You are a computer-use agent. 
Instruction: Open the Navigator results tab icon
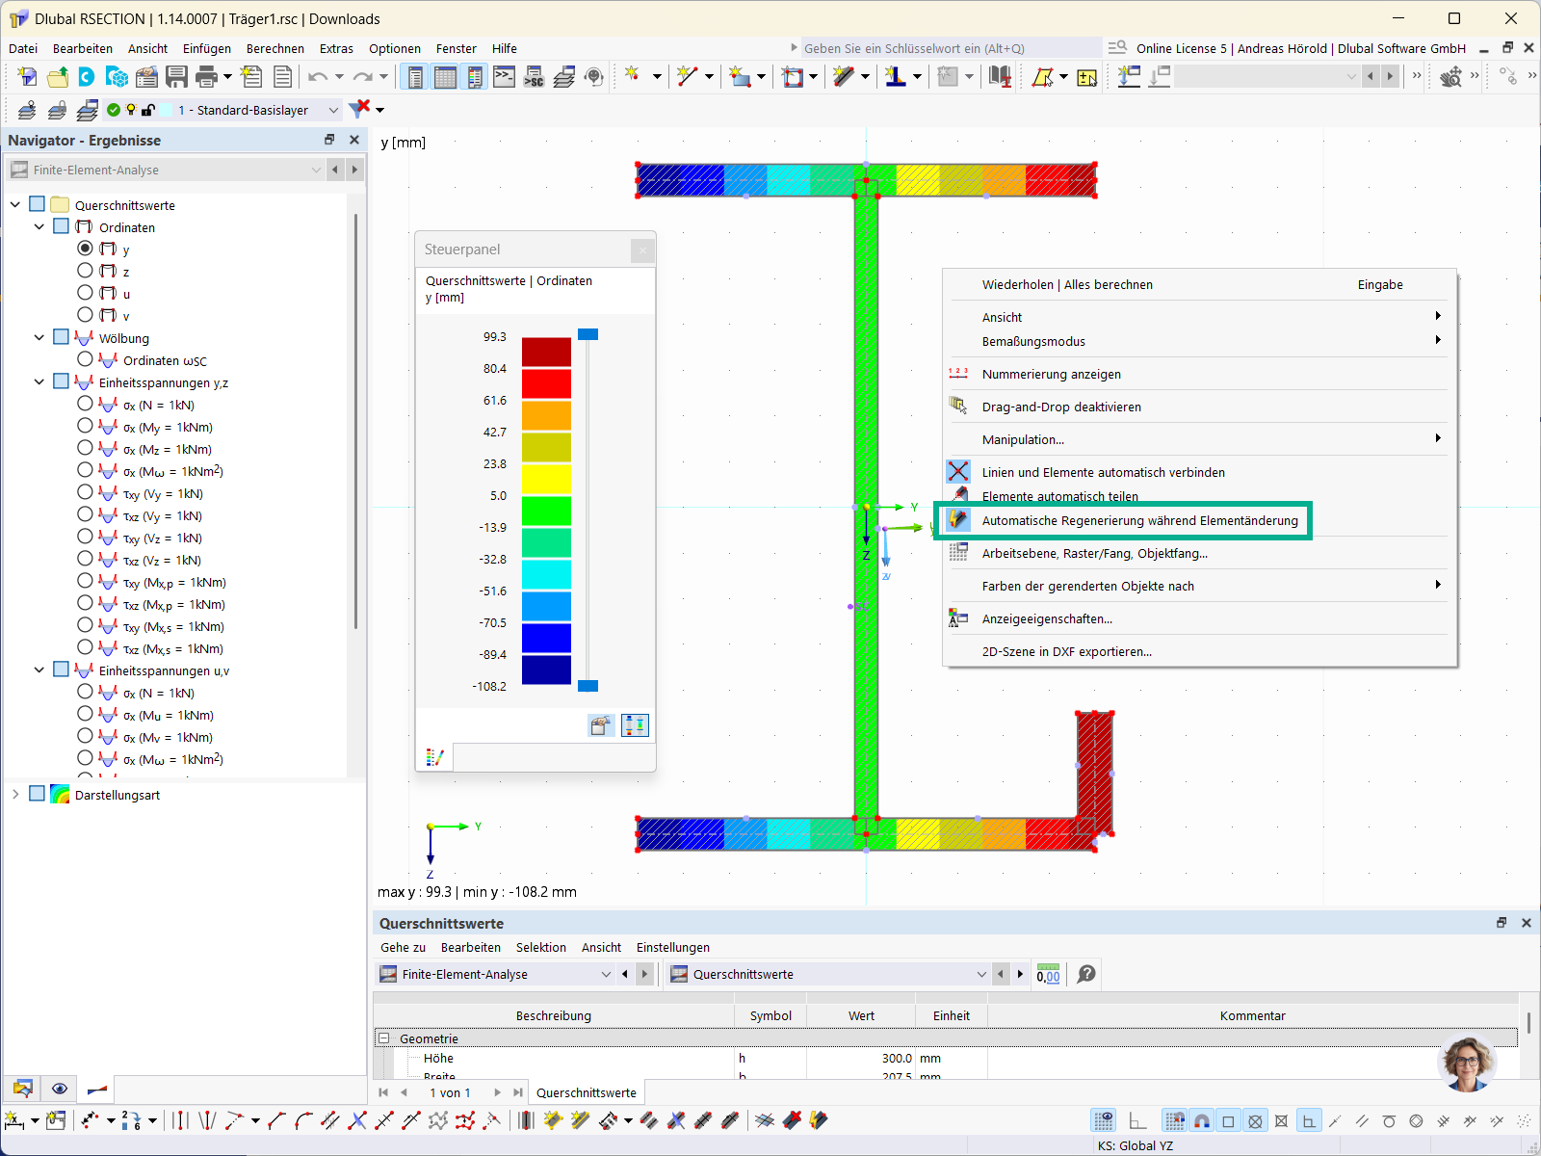pos(97,1089)
